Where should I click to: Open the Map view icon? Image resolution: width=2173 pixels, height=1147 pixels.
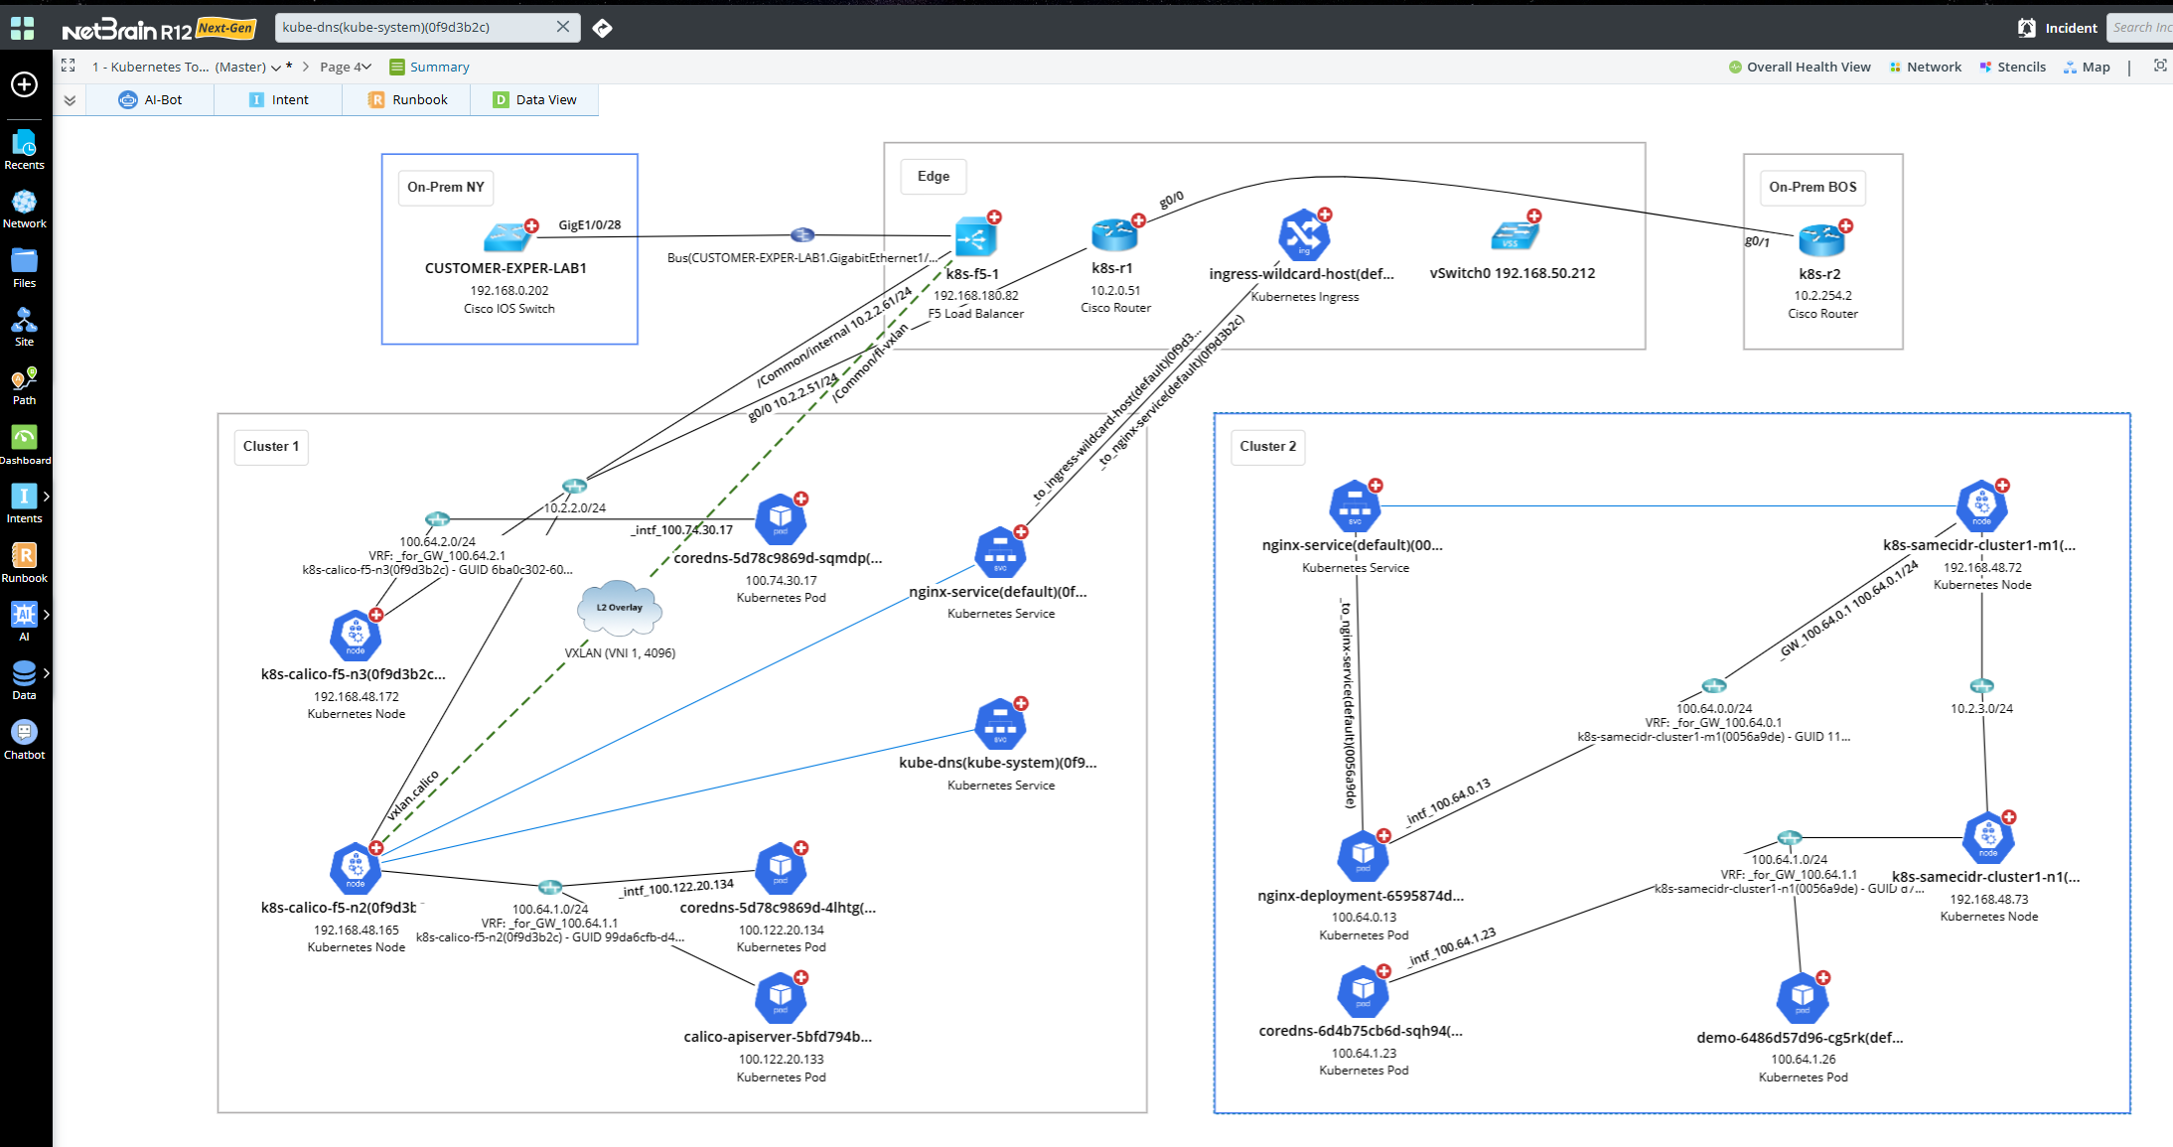(x=2086, y=67)
